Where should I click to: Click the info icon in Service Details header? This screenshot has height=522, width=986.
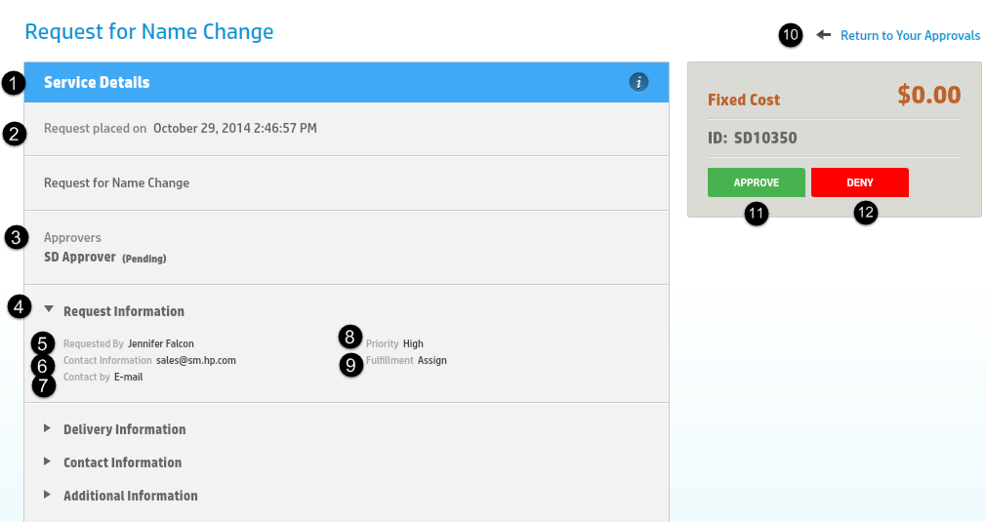point(638,82)
